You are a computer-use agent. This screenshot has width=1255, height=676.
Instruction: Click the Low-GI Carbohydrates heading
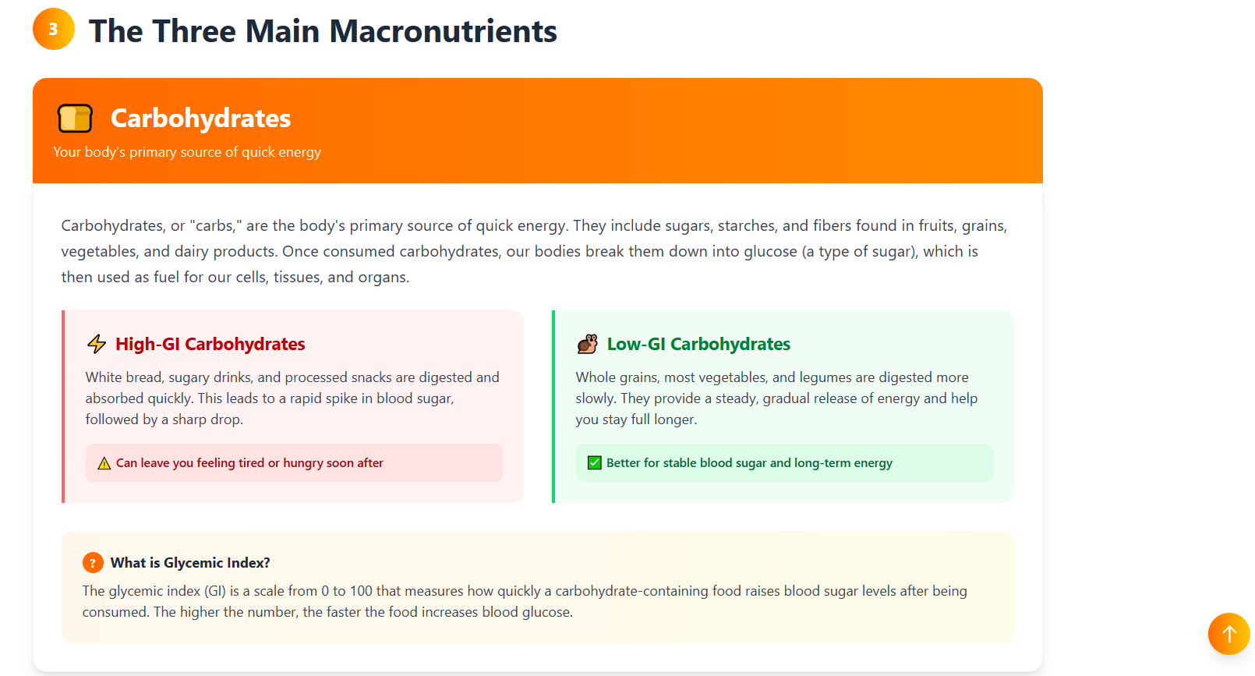point(698,344)
